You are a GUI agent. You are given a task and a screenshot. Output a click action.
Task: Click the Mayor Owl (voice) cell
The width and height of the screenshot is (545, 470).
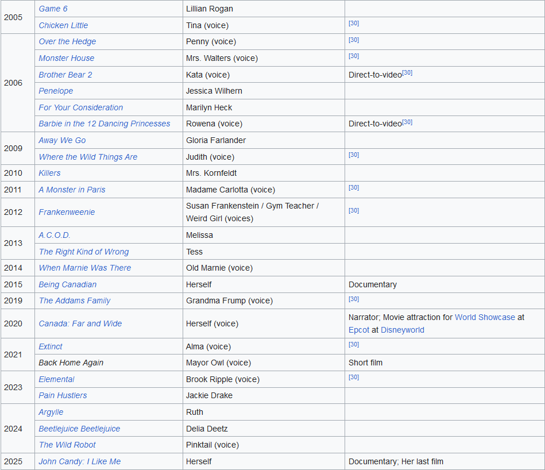pos(264,363)
